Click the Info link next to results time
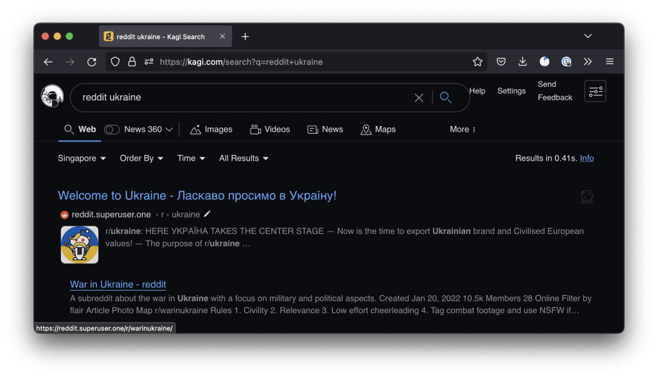 [587, 158]
